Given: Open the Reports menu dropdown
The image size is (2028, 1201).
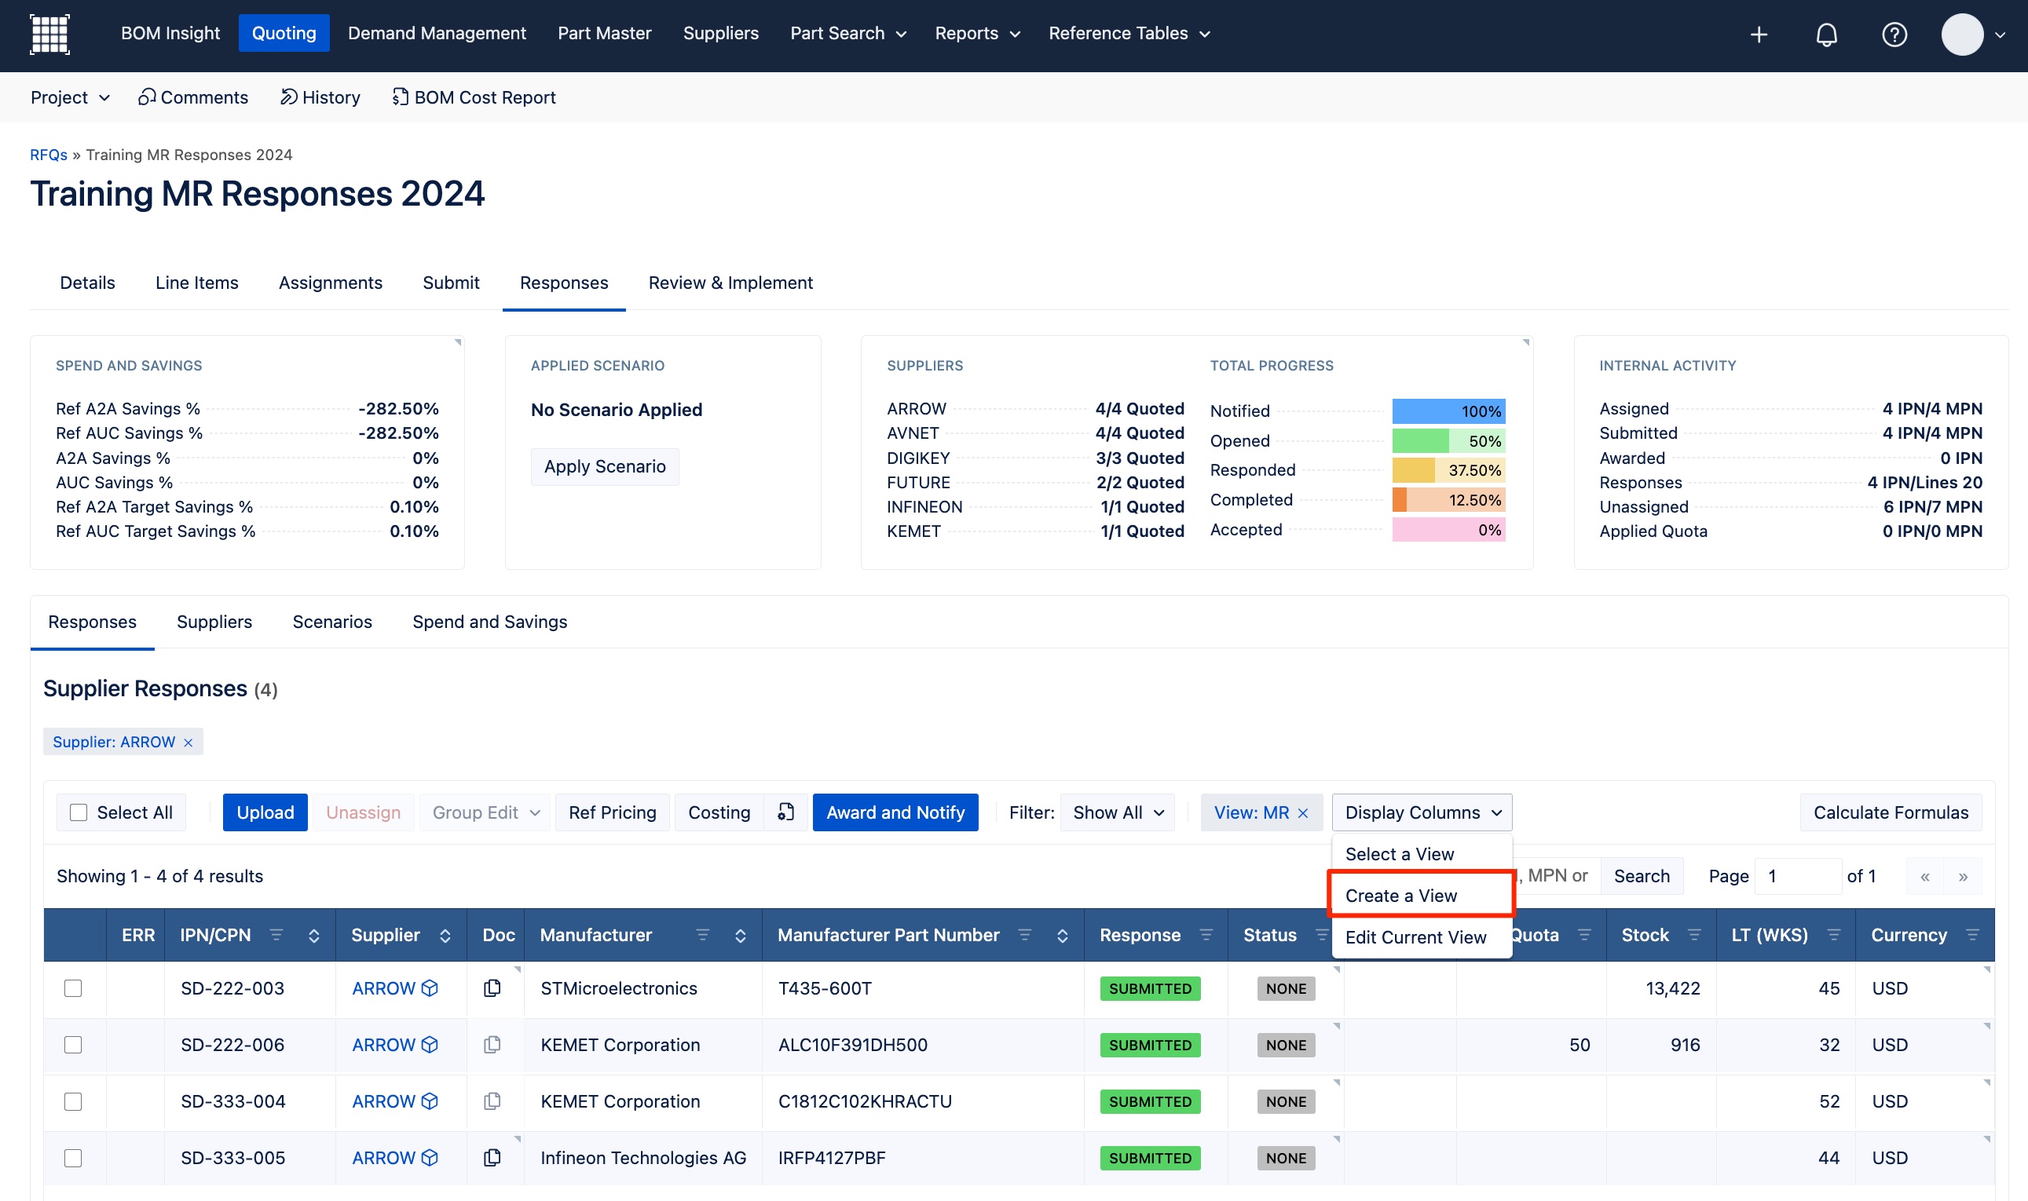Looking at the screenshot, I should click(976, 33).
